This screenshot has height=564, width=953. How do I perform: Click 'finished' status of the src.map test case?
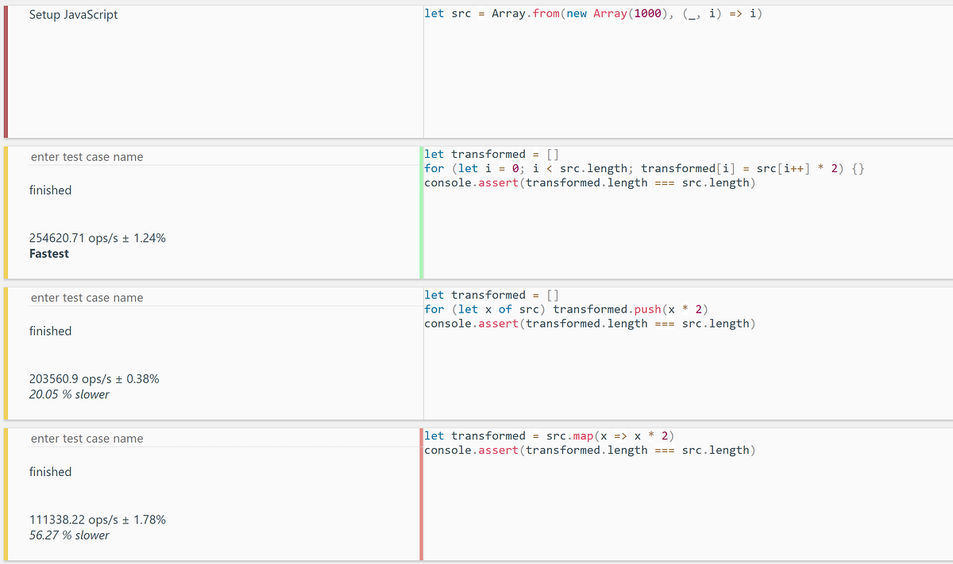(50, 471)
